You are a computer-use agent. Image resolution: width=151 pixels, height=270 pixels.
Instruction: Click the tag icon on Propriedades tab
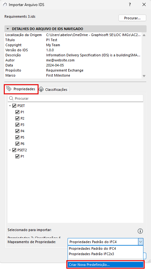point(9,89)
